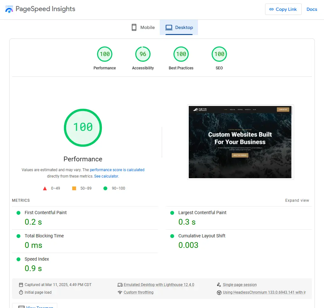Click the Cumulative Layout Shift metric label
Image resolution: width=324 pixels, height=308 pixels.
(202, 236)
